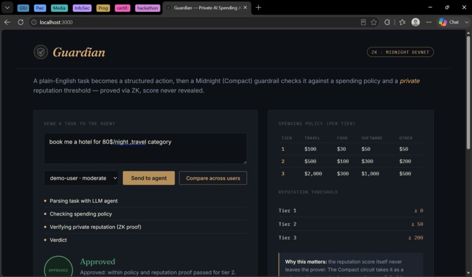
Task: Add this page to favorites
Action: [x=374, y=22]
